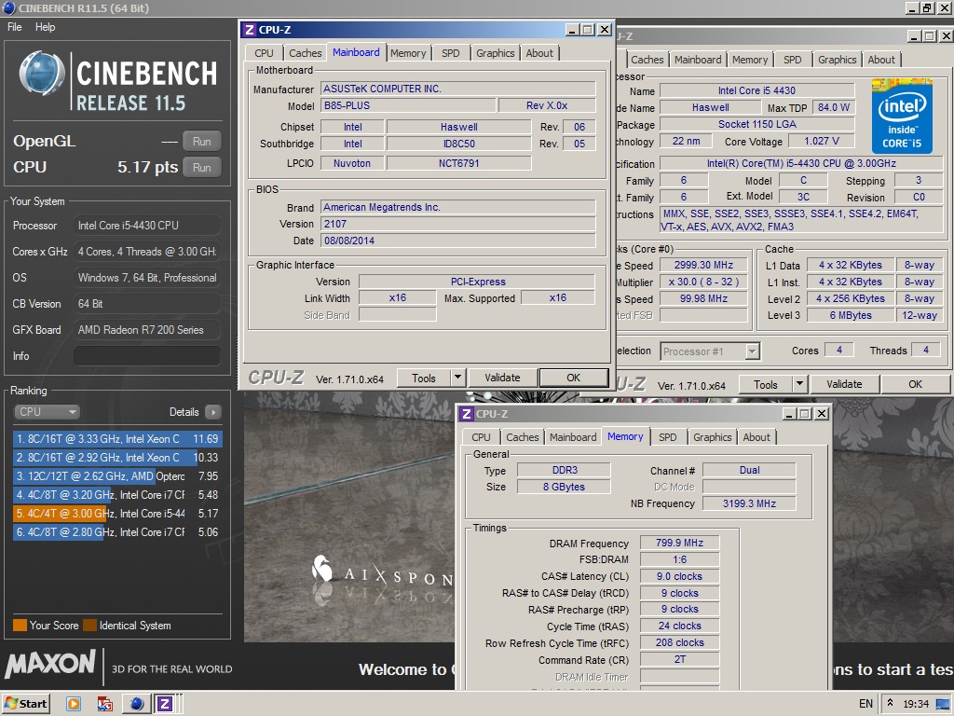This screenshot has width=954, height=716.
Task: Click the Memory CPU-Z window title icon
Action: coord(466,414)
